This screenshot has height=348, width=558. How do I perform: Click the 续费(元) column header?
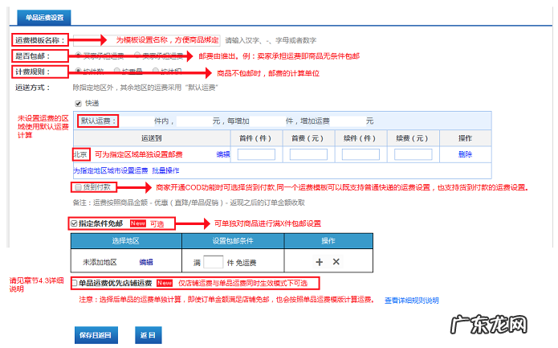(412, 138)
